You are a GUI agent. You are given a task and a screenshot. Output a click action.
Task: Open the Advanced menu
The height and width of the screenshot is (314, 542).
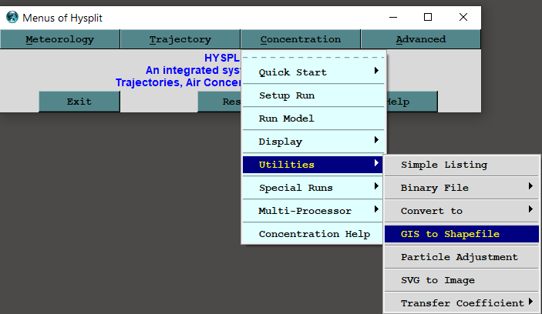coord(420,39)
